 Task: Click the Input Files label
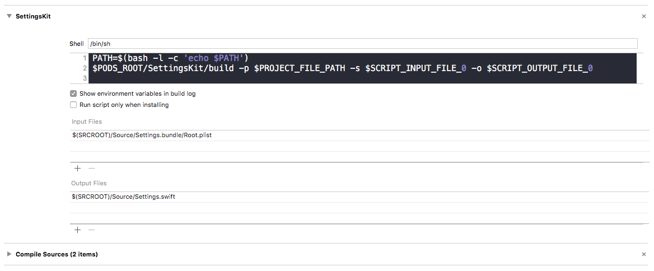(87, 122)
